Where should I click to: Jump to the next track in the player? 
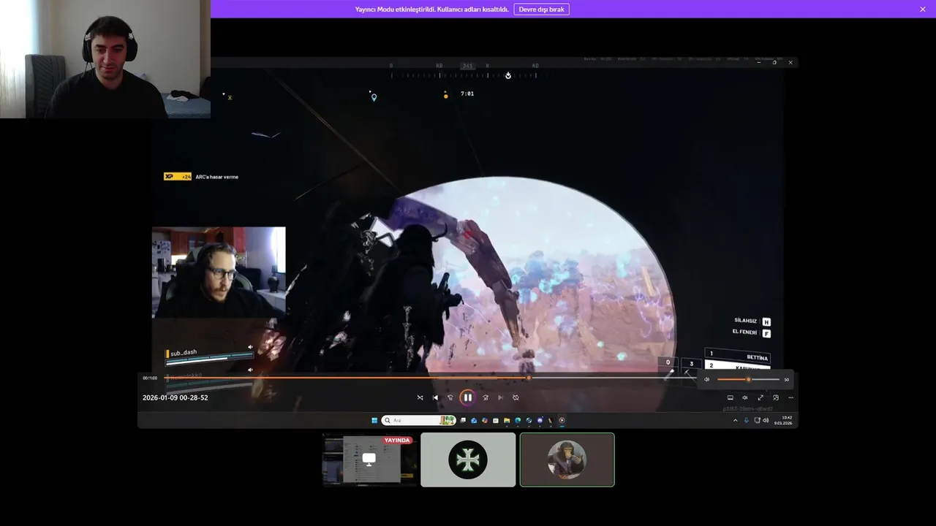pos(500,397)
